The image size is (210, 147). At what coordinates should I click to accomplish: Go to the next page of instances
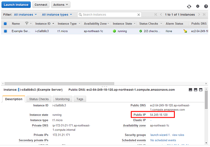(199, 14)
